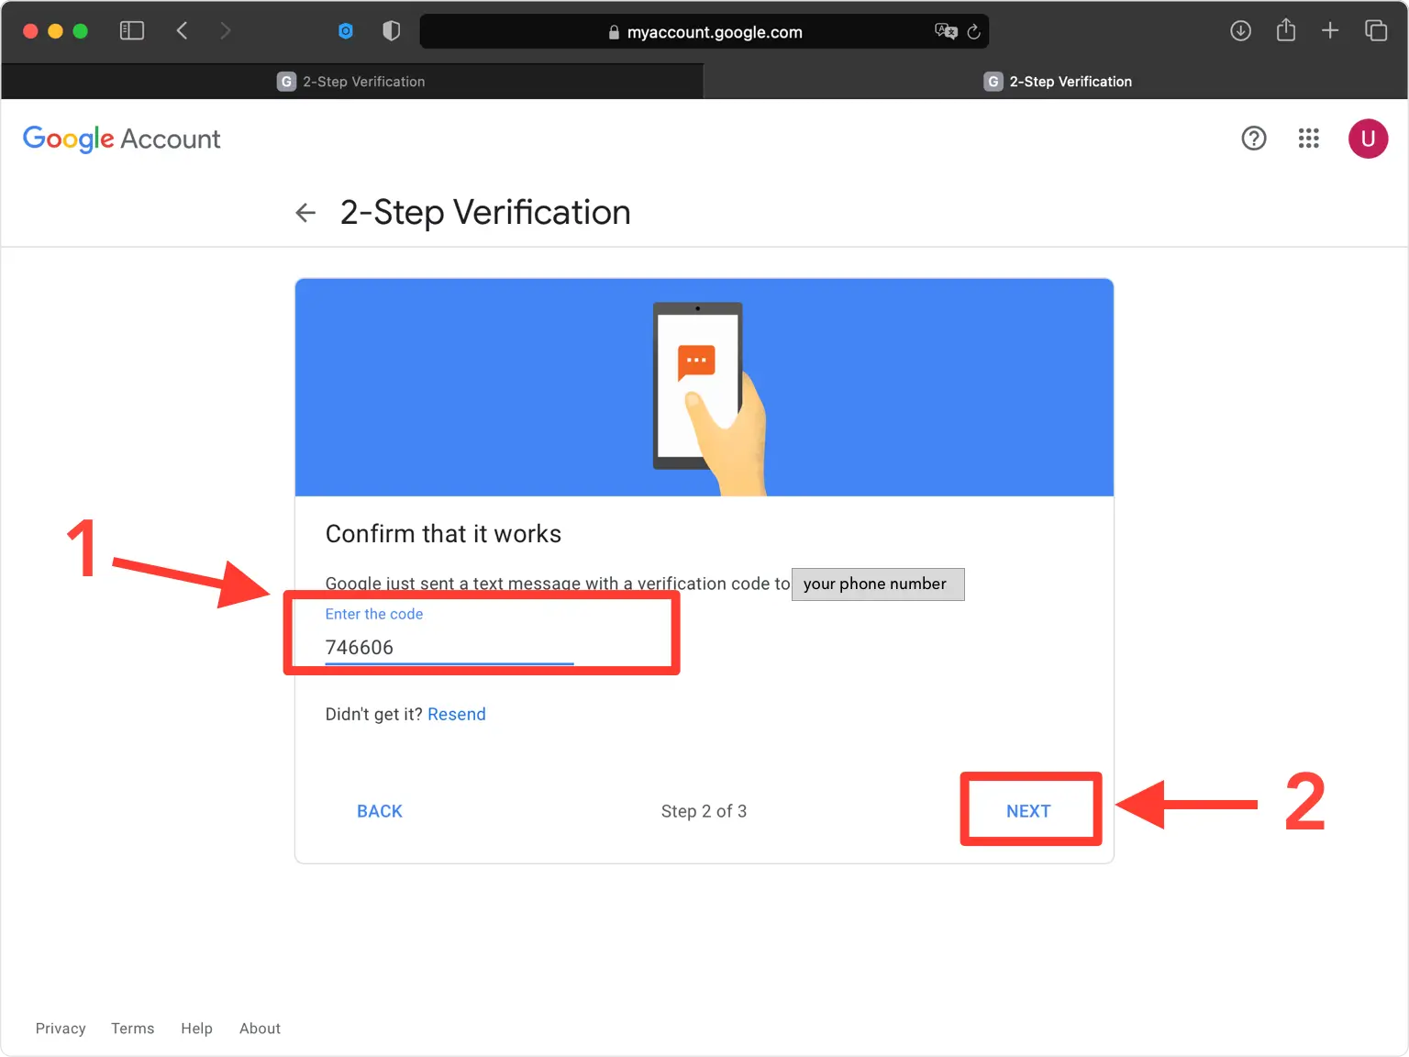The height and width of the screenshot is (1057, 1409).
Task: Click the '2-Step Verification' page title
Action: click(x=485, y=213)
